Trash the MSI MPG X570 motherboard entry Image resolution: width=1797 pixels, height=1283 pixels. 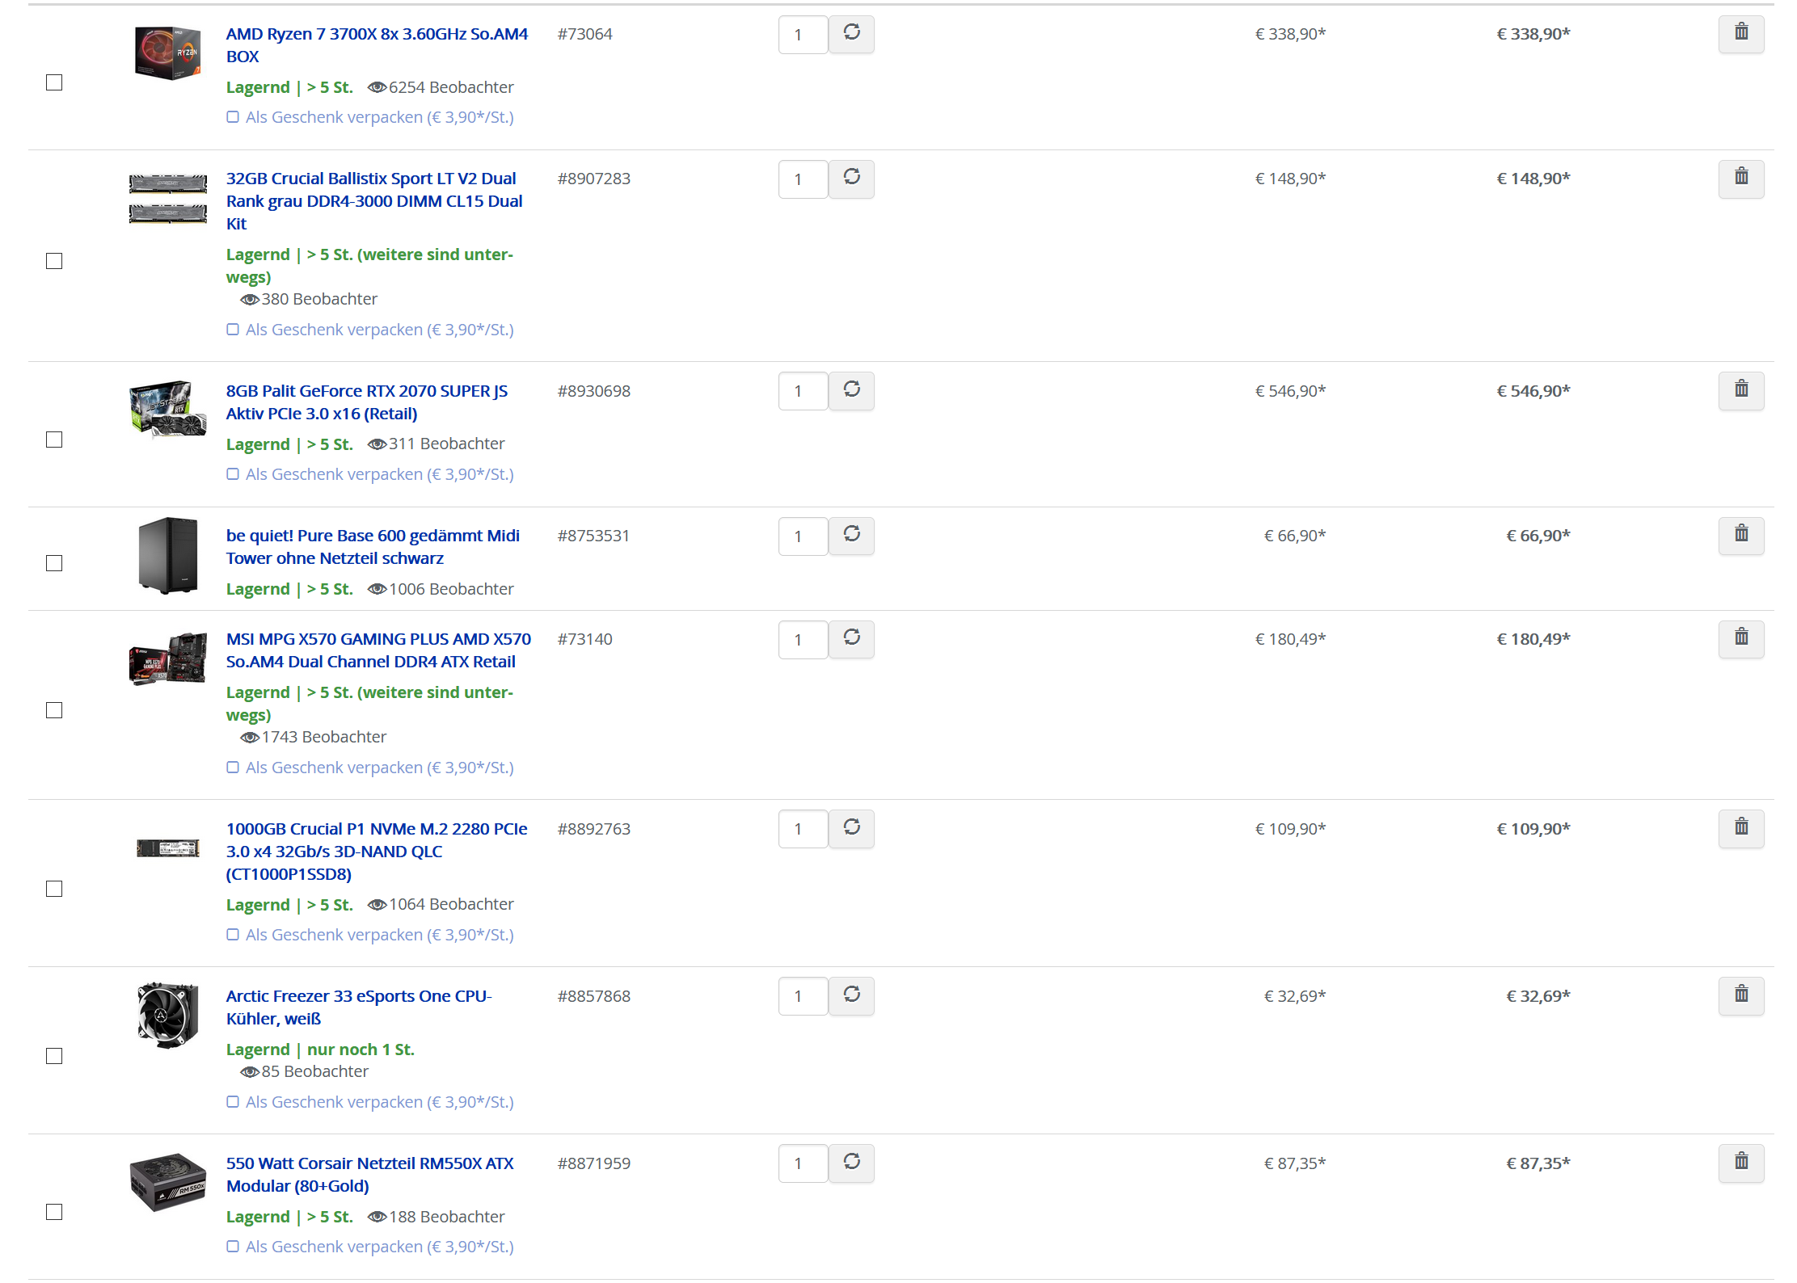1741,639
